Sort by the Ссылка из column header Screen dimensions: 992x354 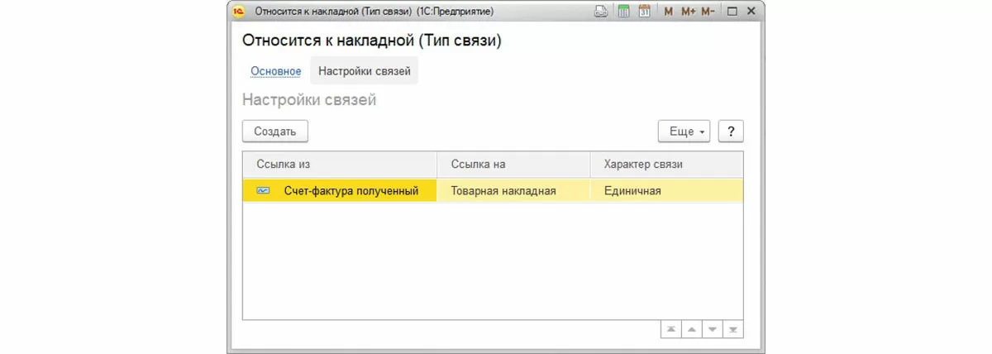[339, 165]
